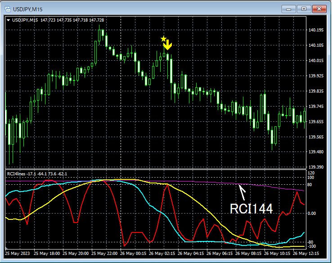Viewport: 332px width, 263px height.
Task: Minimize the USDJPY,M15 chart window
Action: coord(289,9)
